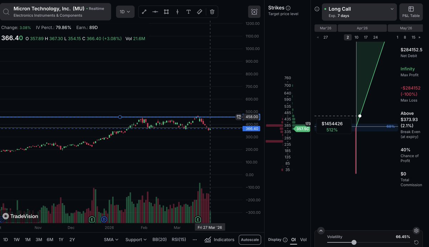Click the earnings E marker near March

tap(197, 219)
